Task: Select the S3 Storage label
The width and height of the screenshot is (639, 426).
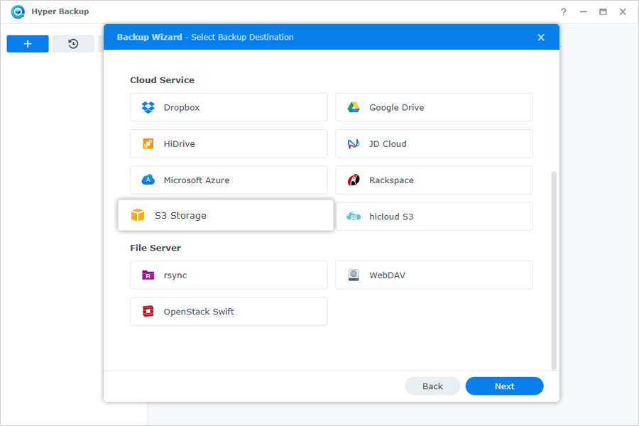Action: (x=180, y=216)
